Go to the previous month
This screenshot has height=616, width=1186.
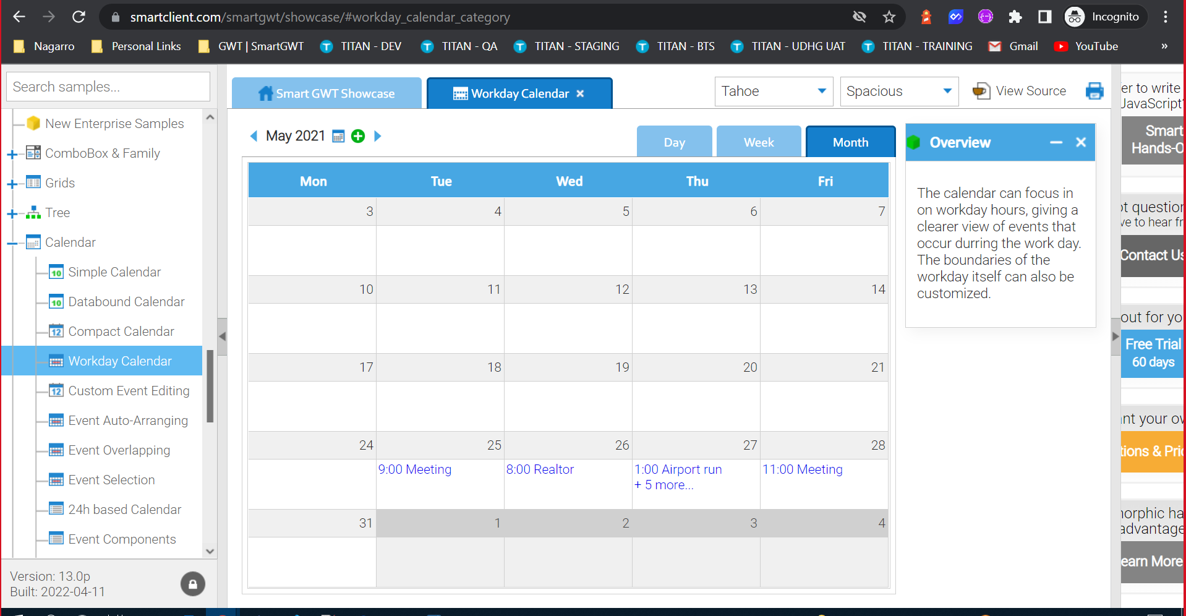click(x=254, y=136)
